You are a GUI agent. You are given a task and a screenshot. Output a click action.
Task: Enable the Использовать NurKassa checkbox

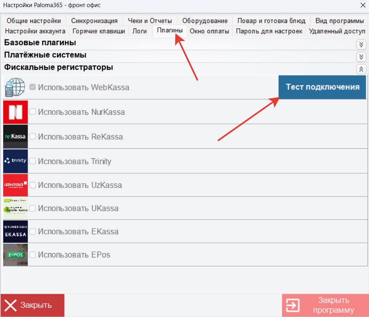click(x=33, y=112)
